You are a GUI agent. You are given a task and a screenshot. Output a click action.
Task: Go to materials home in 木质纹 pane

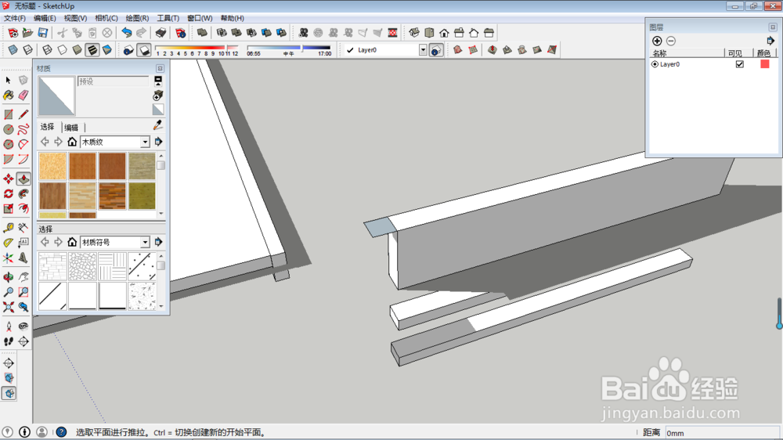click(x=72, y=142)
